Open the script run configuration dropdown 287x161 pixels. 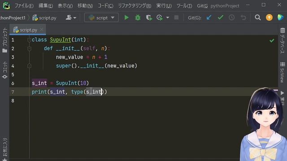tap(101, 17)
